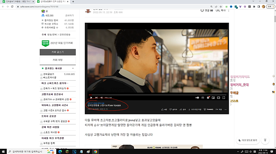Open video player settings gear
This screenshot has width=276, height=154.
[x=208, y=97]
